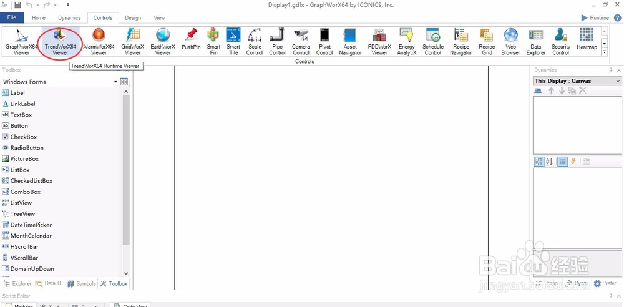Sort Dynamics properties alphabetically
Viewport: 624px width, 307px height.
pyautogui.click(x=550, y=162)
